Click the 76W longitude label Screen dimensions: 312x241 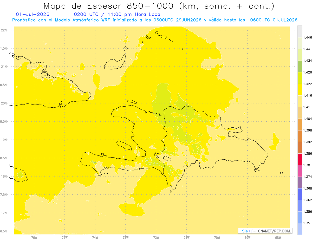pyautogui.click(x=34, y=237)
